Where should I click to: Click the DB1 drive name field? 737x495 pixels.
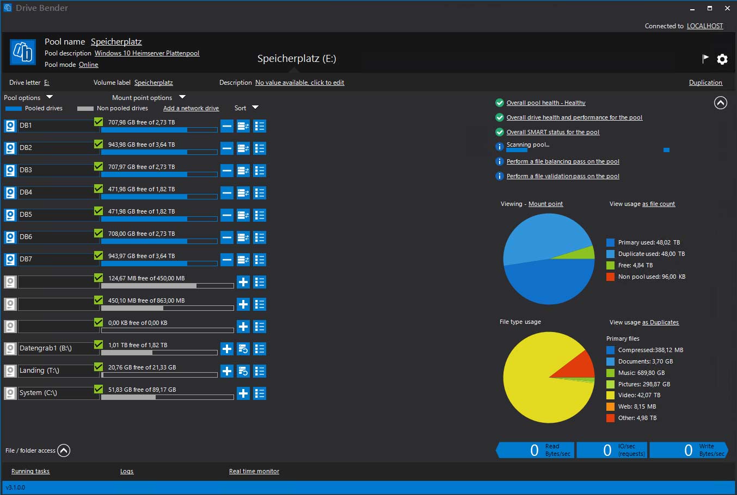[x=59, y=126]
